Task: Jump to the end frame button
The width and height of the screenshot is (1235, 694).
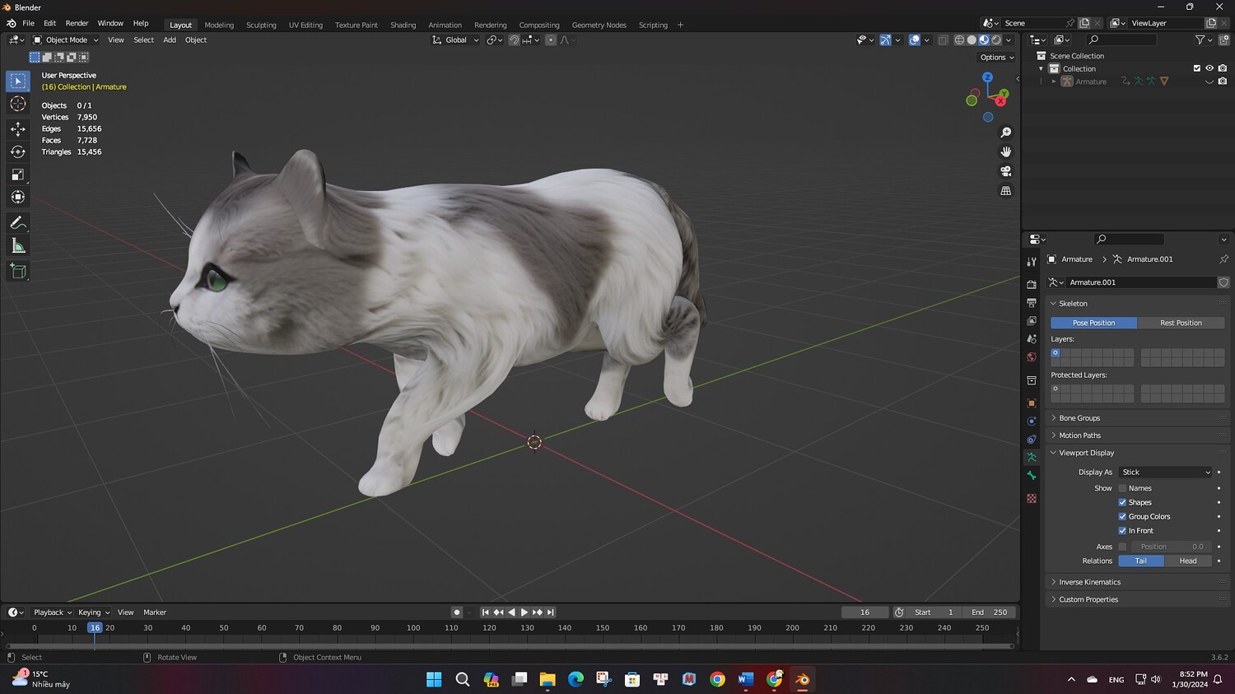Action: [551, 612]
